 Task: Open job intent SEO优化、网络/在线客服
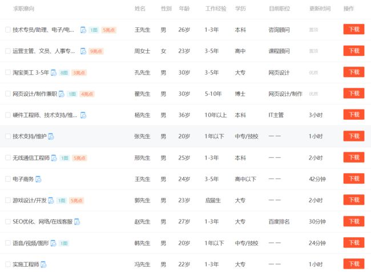pos(43,222)
